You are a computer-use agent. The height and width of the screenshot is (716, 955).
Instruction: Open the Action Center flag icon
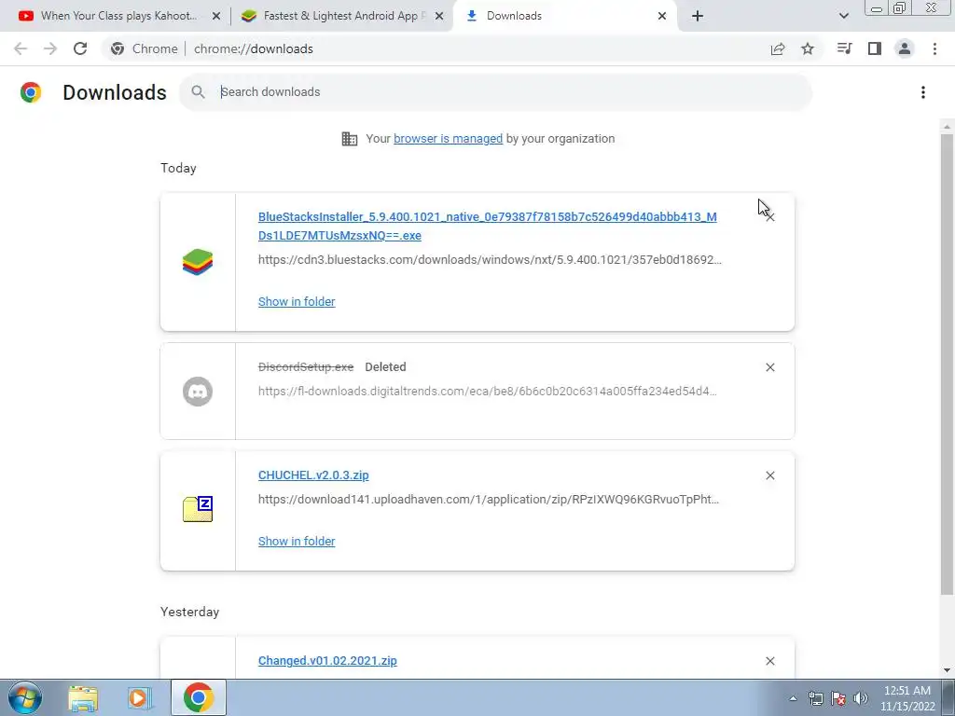tap(838, 698)
